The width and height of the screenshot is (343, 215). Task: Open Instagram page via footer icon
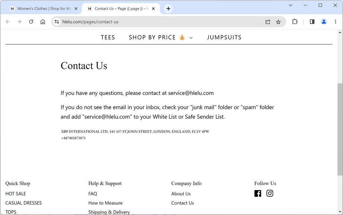tap(270, 193)
